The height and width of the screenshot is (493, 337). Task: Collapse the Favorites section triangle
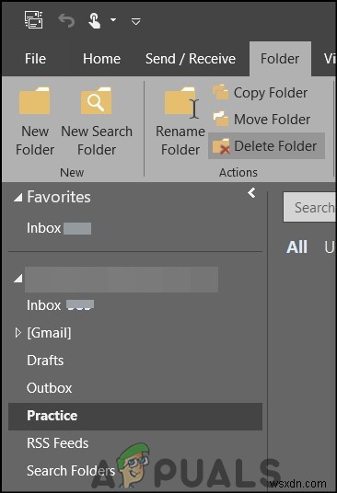[x=18, y=198]
